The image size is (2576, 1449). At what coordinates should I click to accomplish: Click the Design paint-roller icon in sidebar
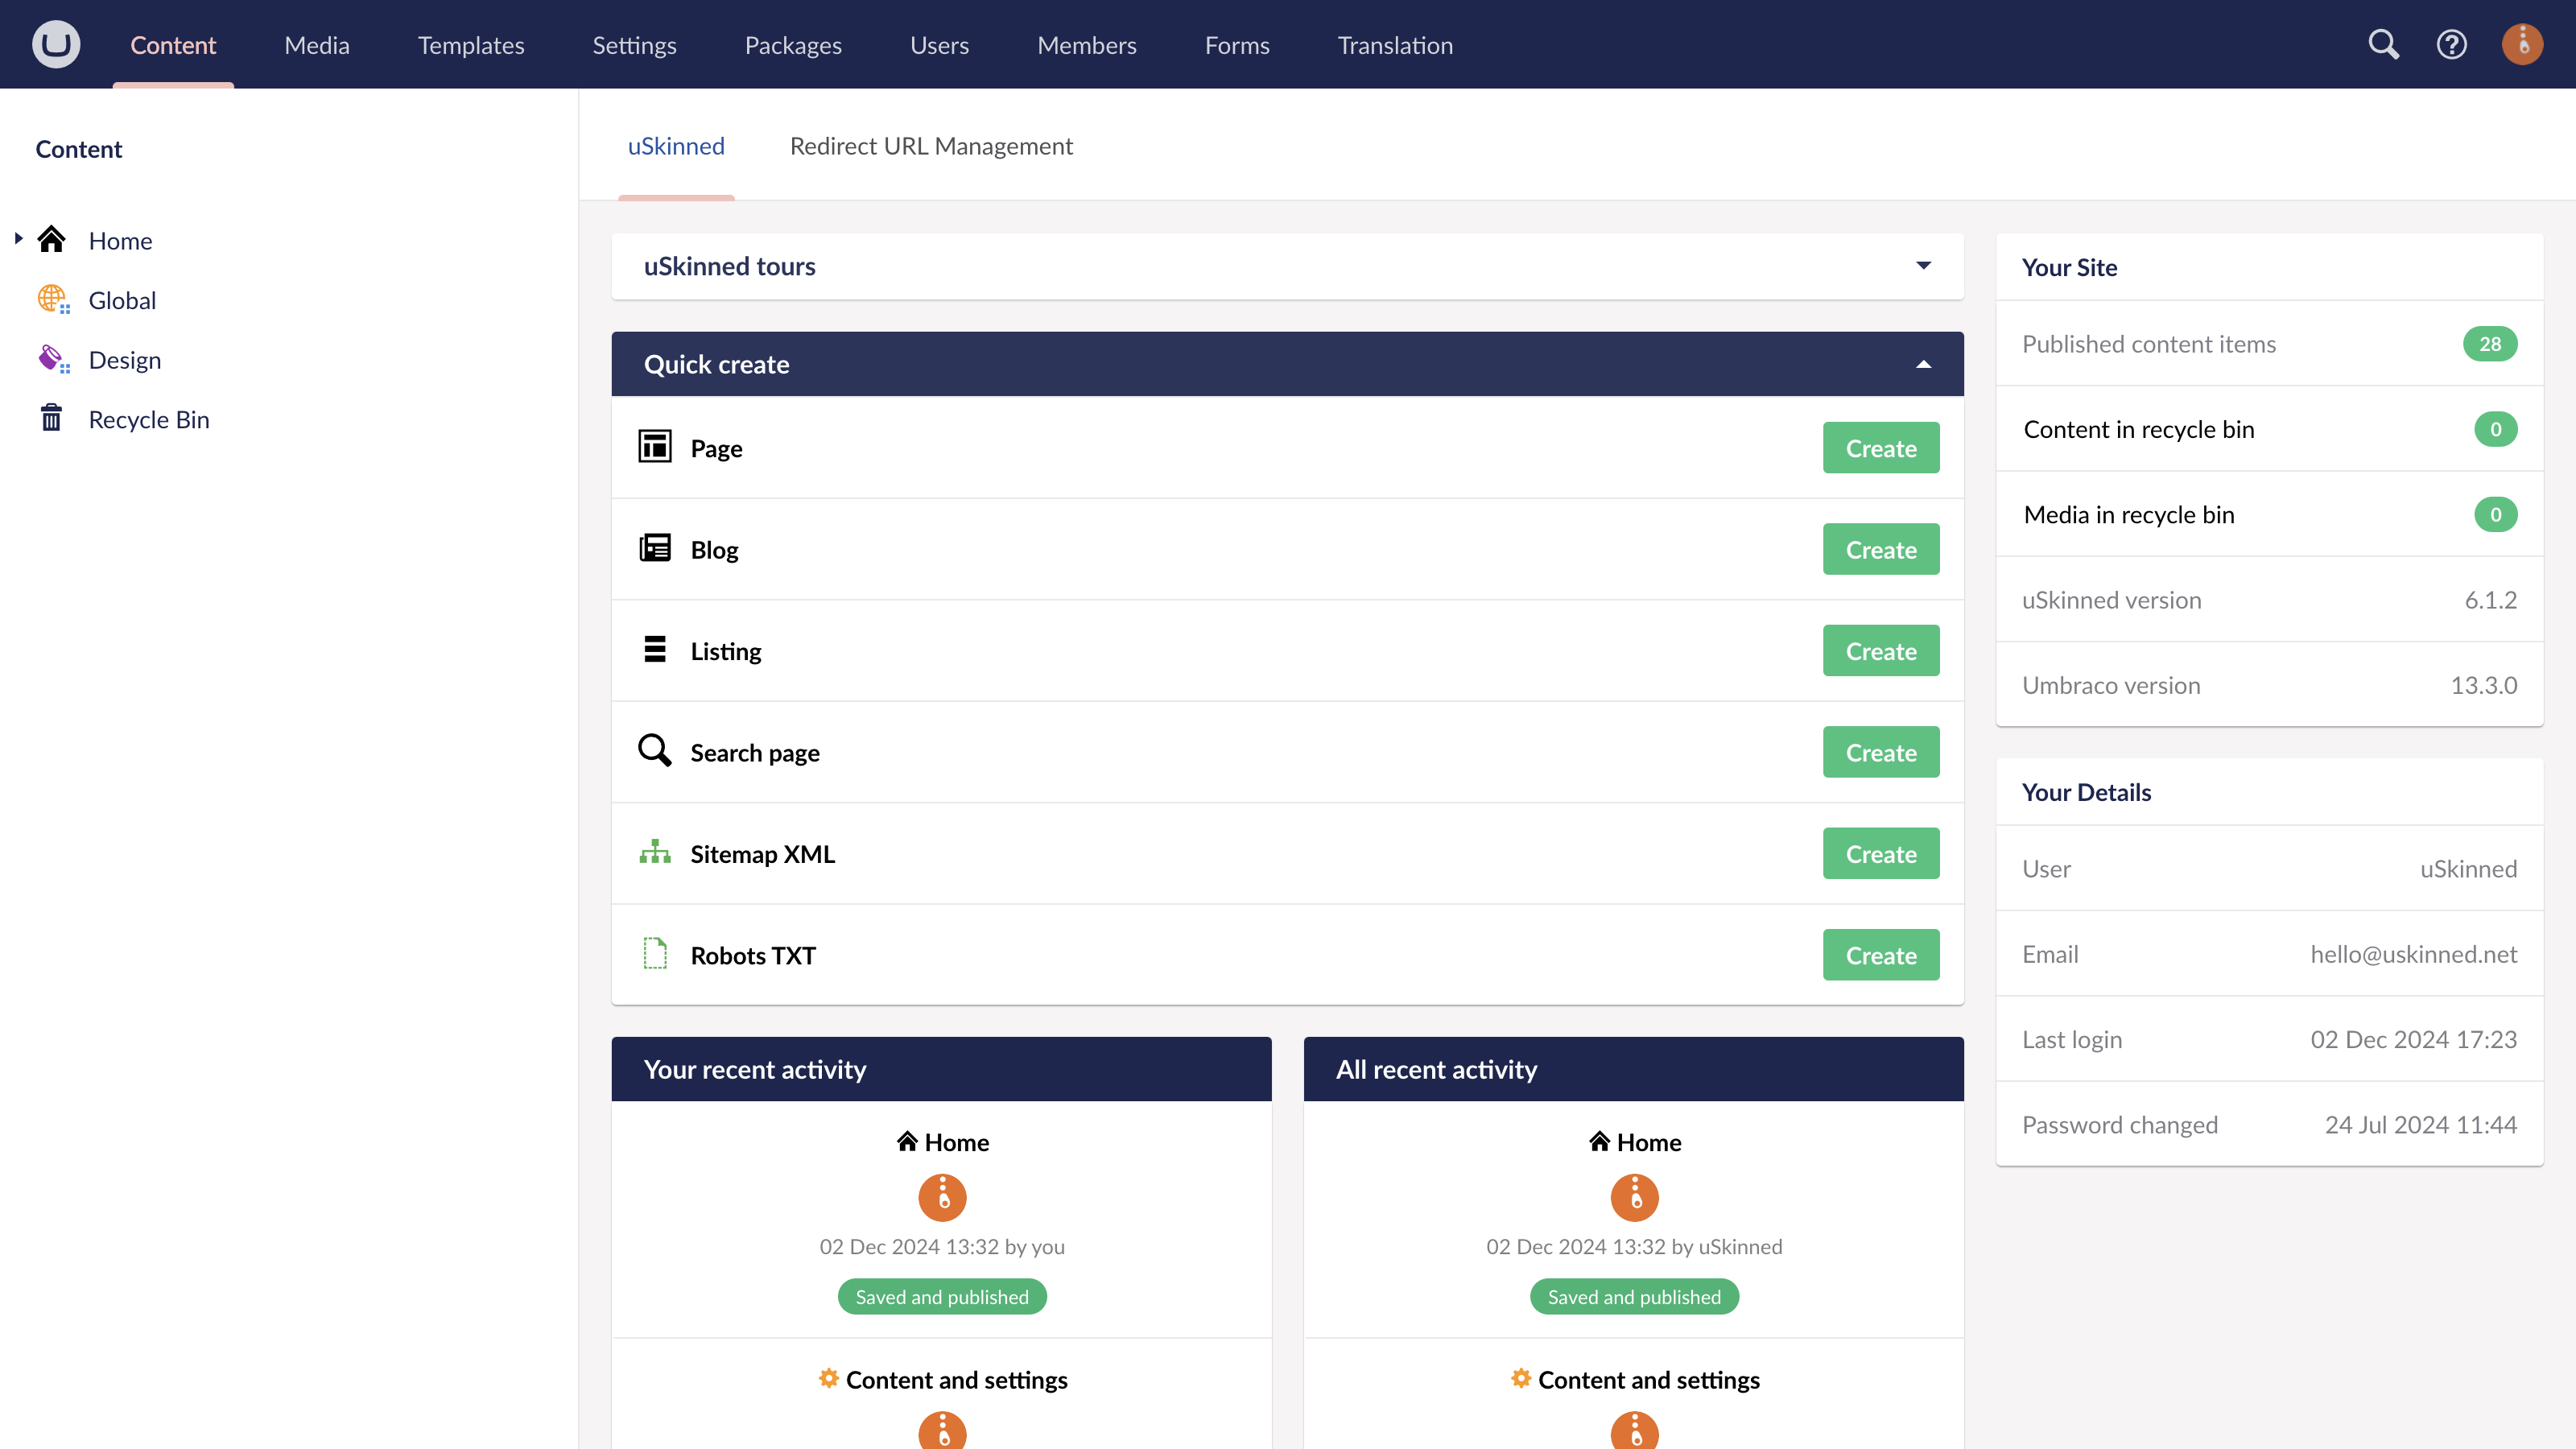coord(52,358)
